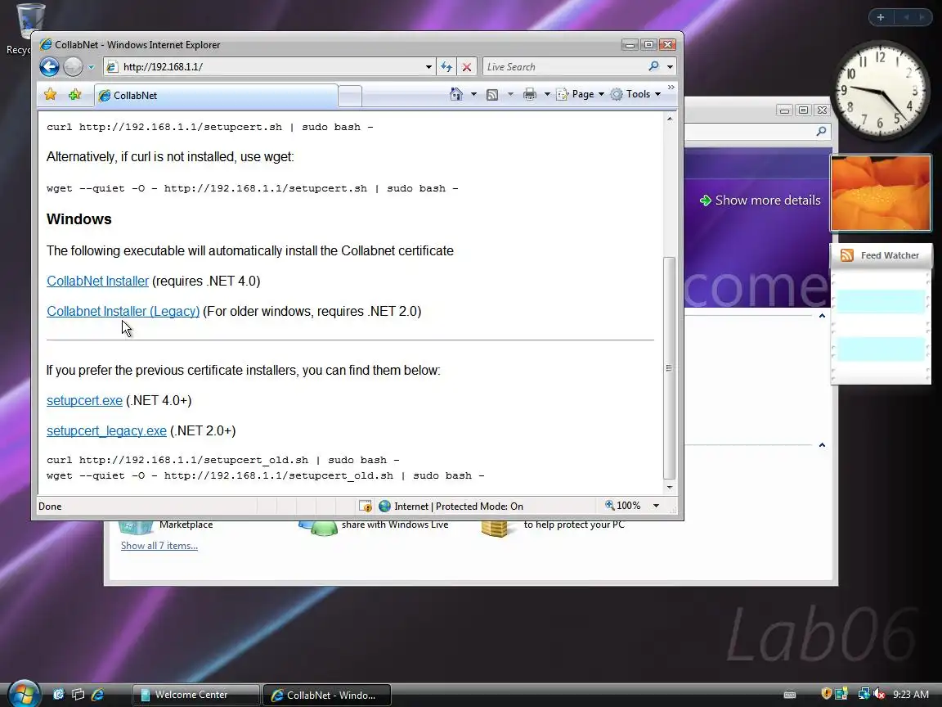Click the slide show picture gadget

pyautogui.click(x=880, y=193)
